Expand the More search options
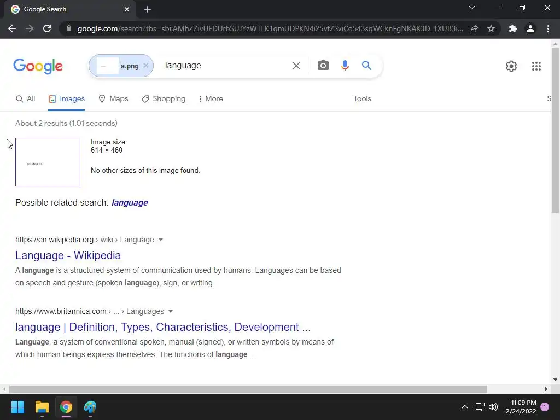This screenshot has height=420, width=560. (x=211, y=99)
